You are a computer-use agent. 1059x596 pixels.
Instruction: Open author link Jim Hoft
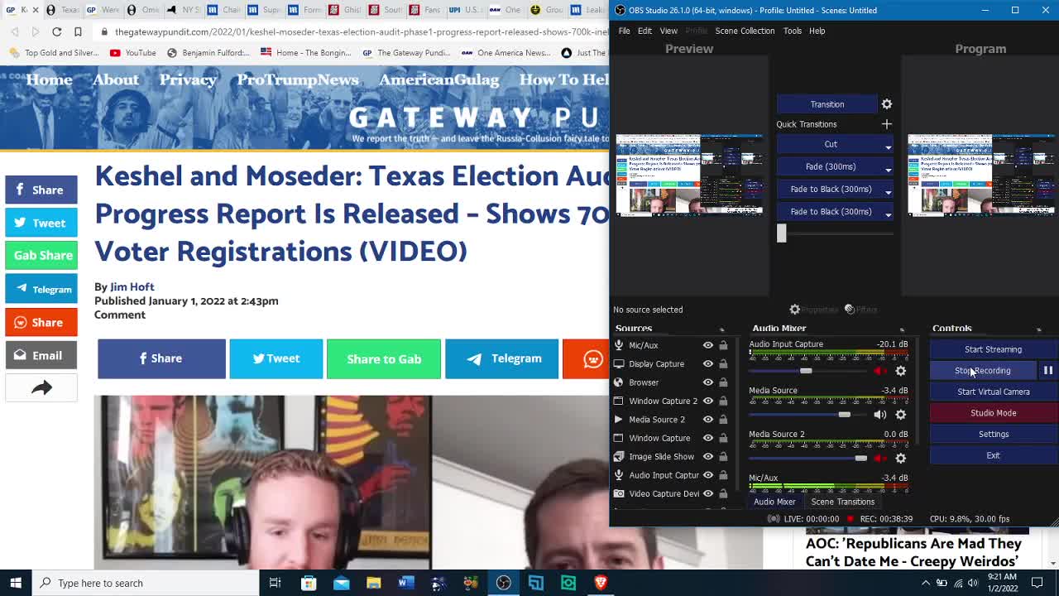coord(132,286)
